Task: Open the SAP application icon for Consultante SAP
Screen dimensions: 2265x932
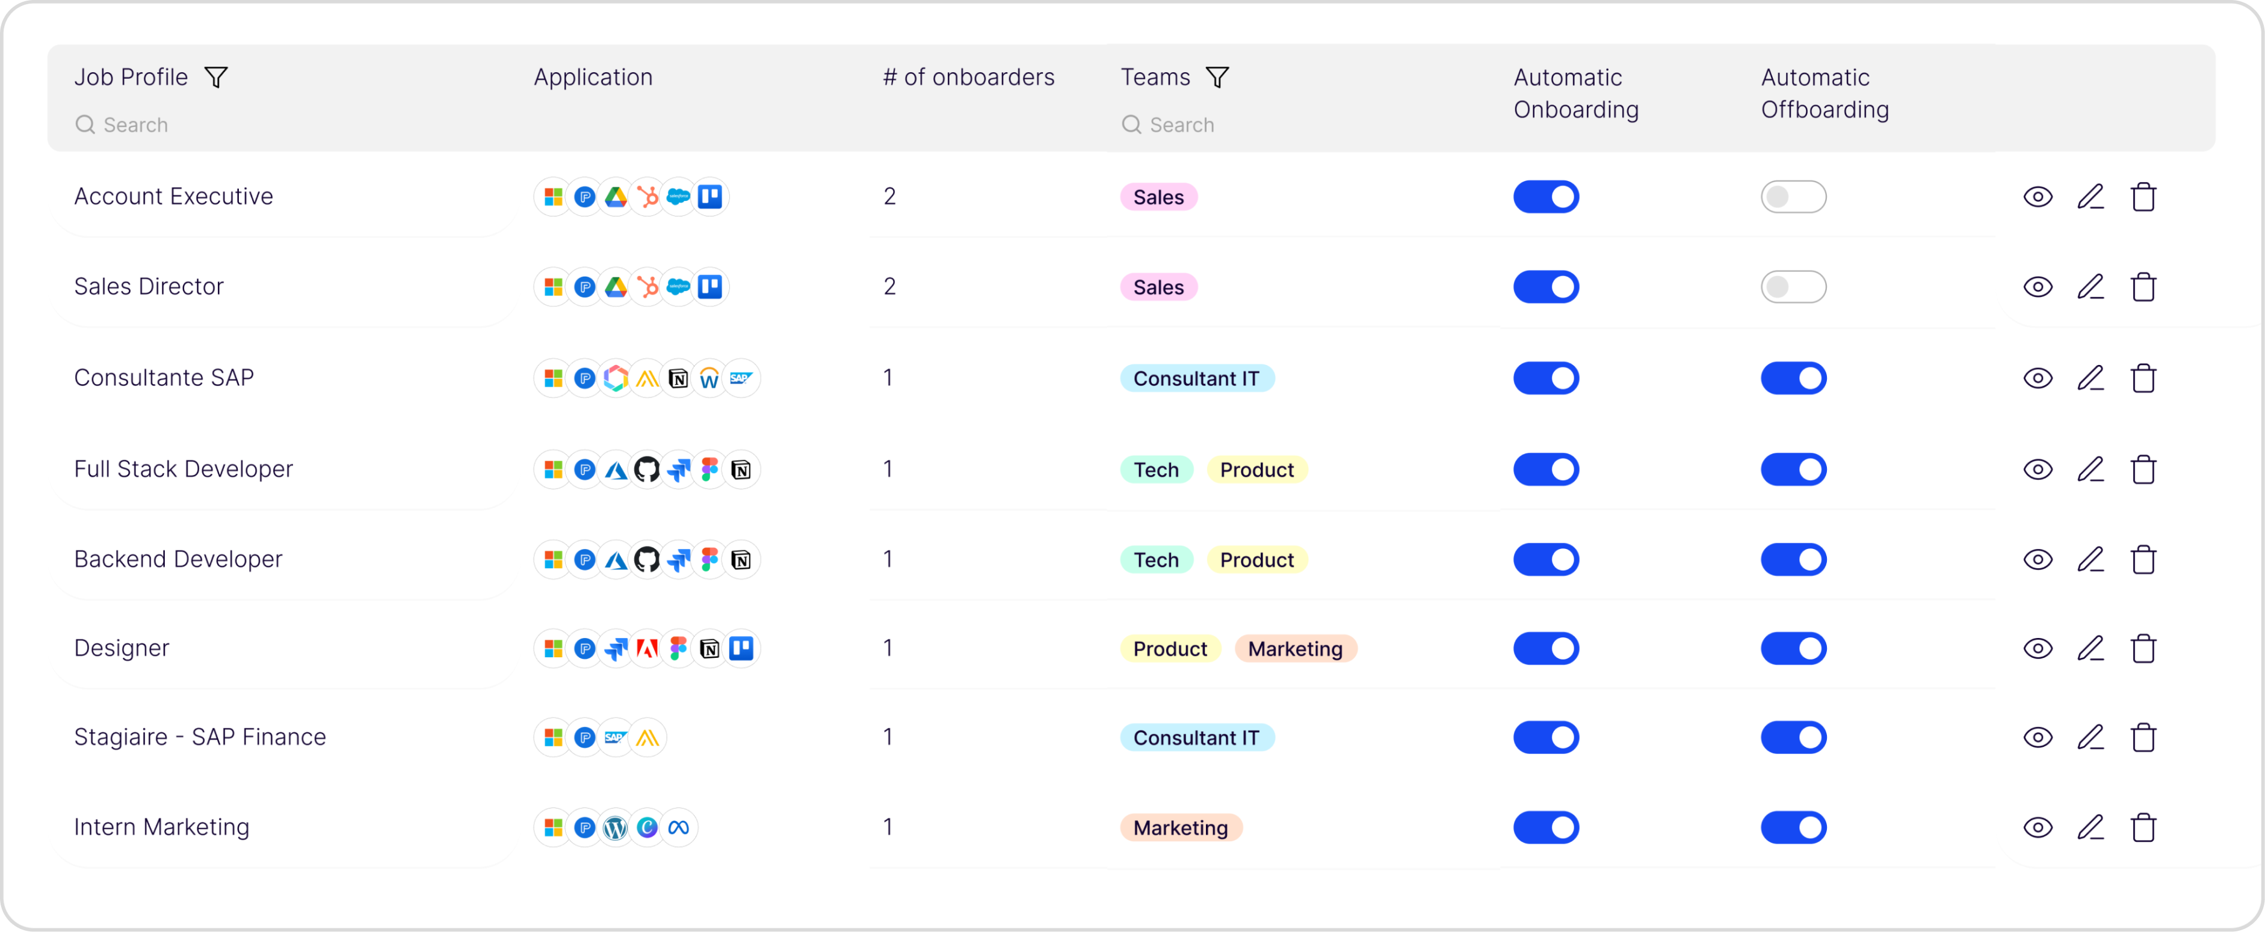Action: [x=742, y=378]
